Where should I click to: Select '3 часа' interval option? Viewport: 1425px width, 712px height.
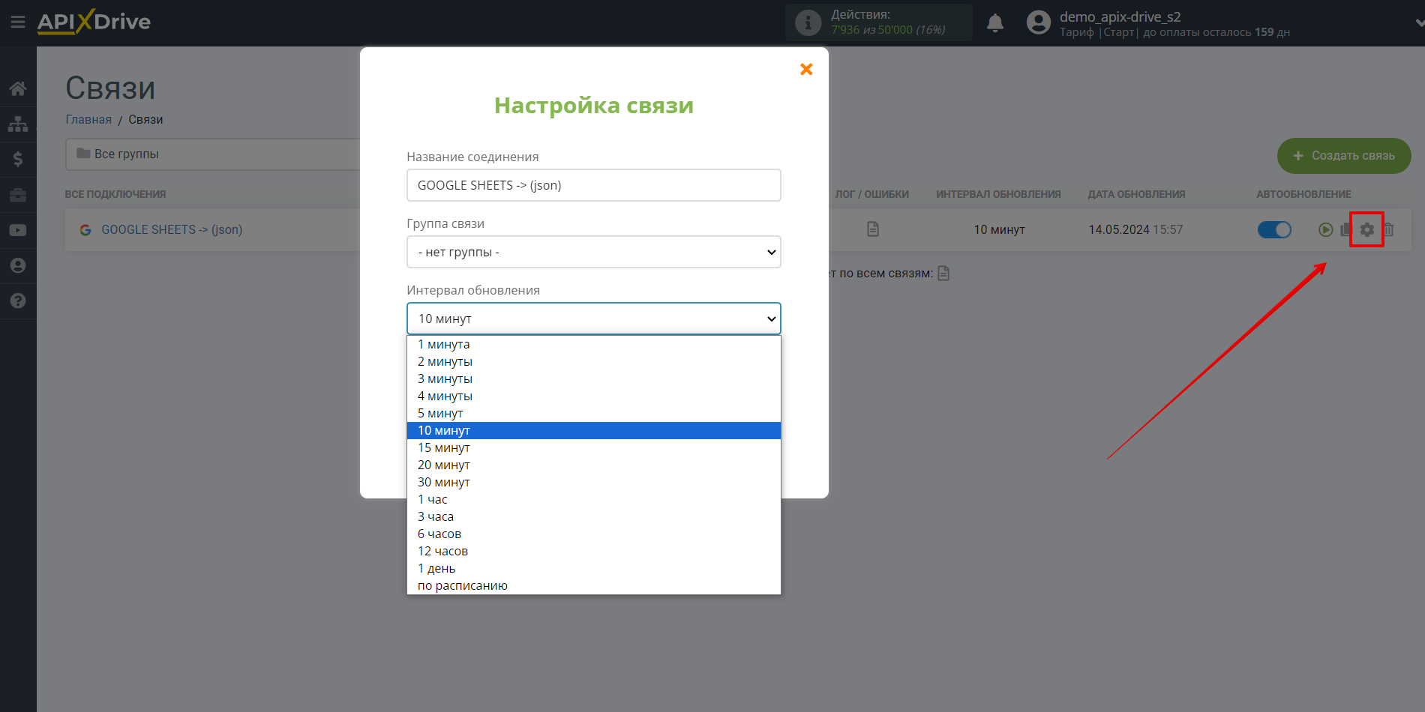click(x=594, y=516)
